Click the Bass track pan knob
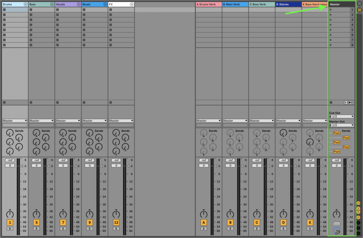Screen dimensions: 363x238 [37, 213]
